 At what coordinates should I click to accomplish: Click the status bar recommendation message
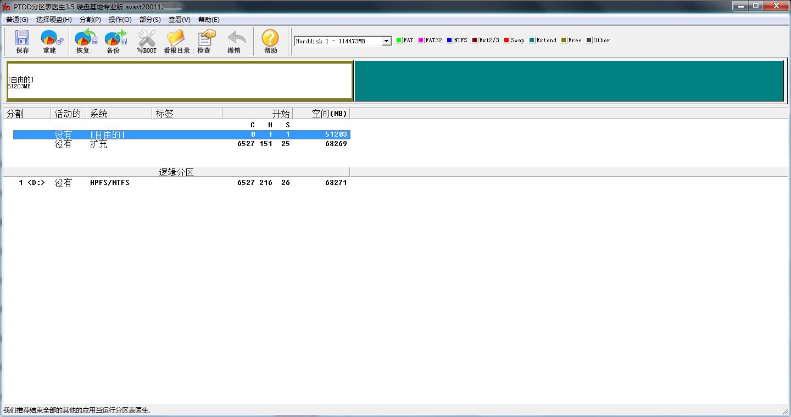click(76, 410)
